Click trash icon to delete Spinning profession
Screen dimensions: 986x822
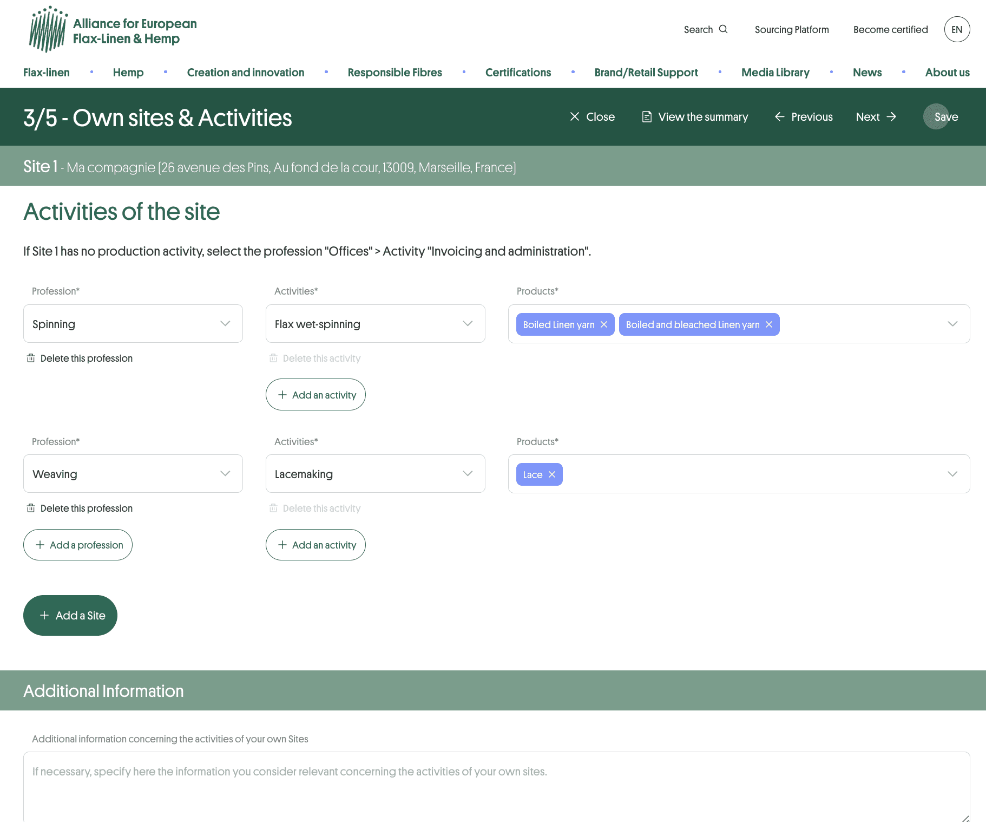click(31, 358)
